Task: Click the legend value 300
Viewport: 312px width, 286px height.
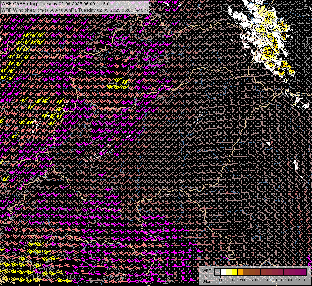Action: pyautogui.click(x=232, y=280)
